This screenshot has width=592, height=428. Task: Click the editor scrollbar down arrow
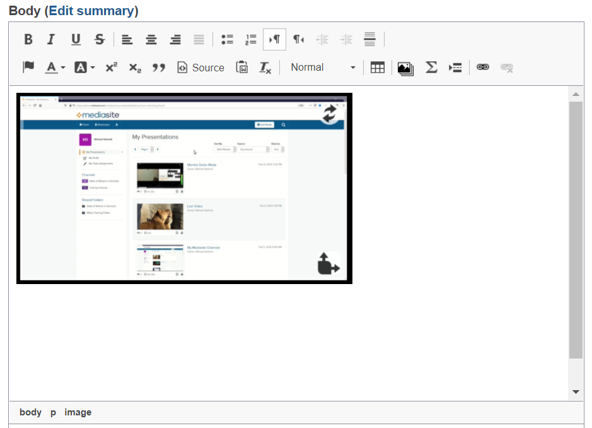click(x=576, y=392)
